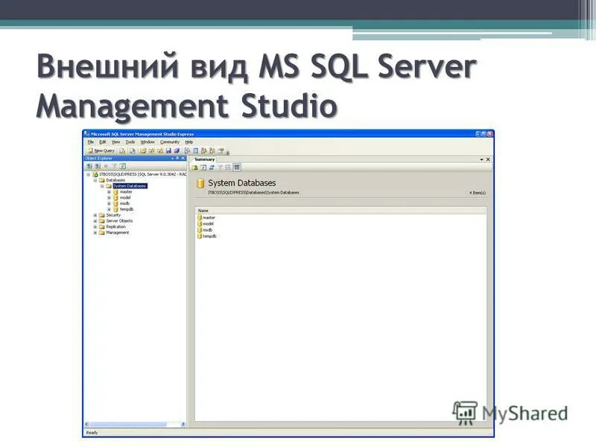Screen dimensions: 596x447
Task: Click the Refresh icon in Summary toolbar
Action: coord(203,167)
